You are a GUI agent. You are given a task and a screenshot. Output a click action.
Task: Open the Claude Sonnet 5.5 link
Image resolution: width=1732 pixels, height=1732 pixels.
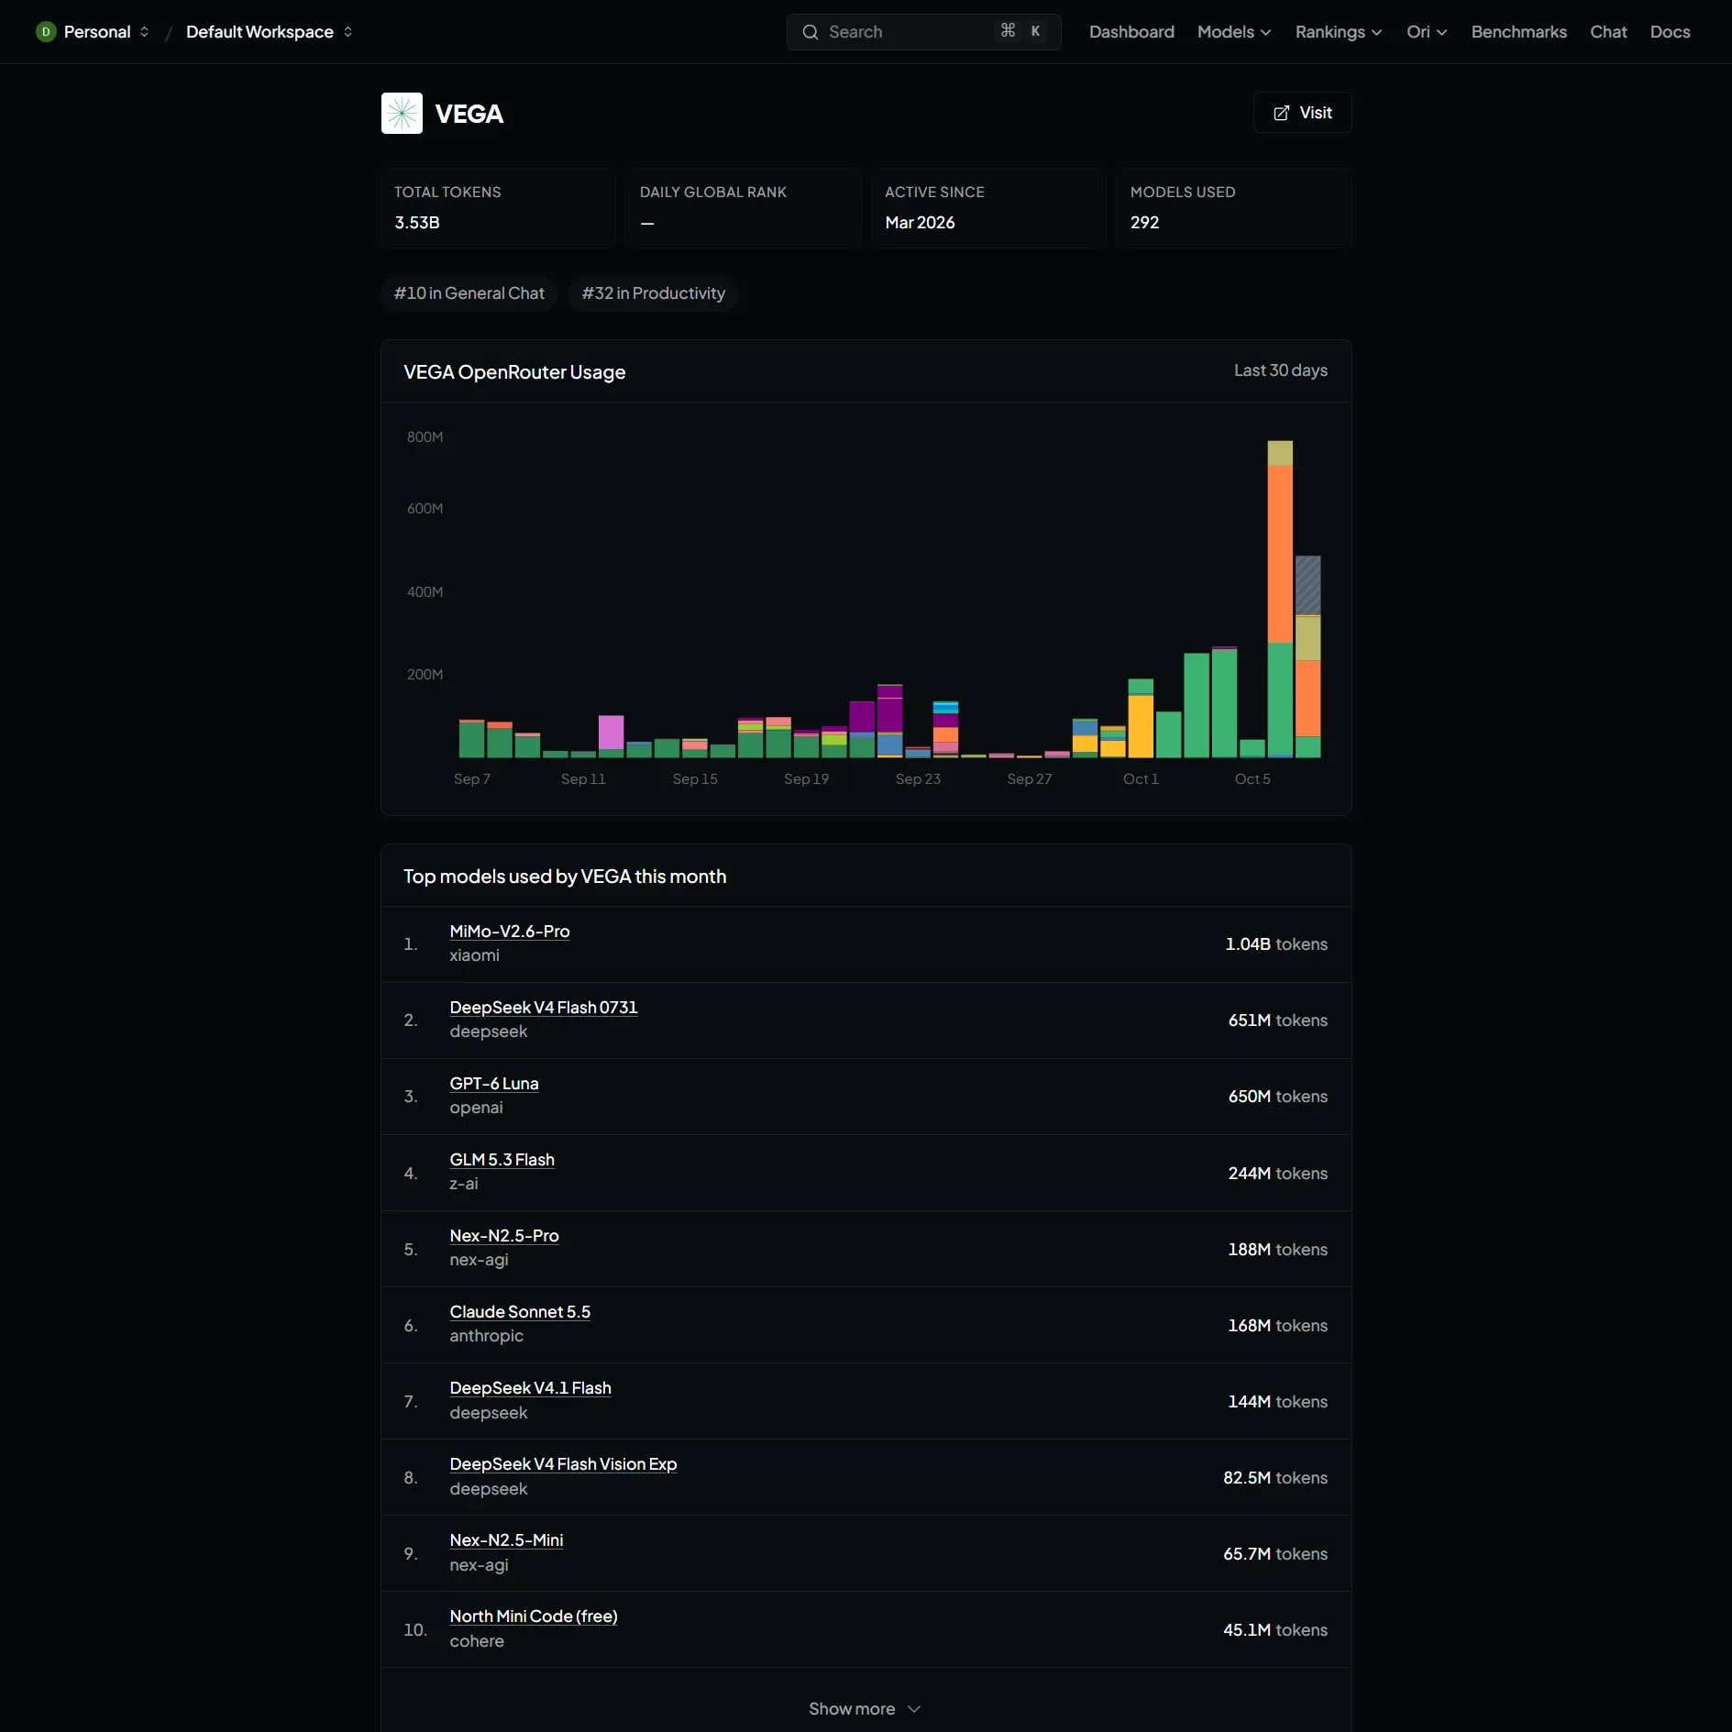point(520,1312)
